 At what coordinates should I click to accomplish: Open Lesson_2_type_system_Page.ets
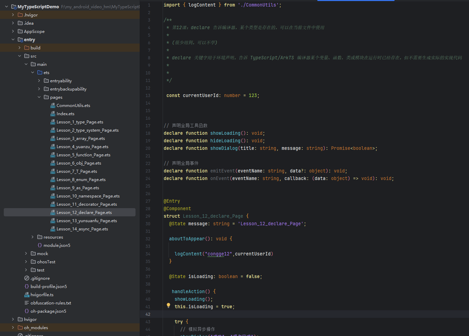tap(87, 130)
